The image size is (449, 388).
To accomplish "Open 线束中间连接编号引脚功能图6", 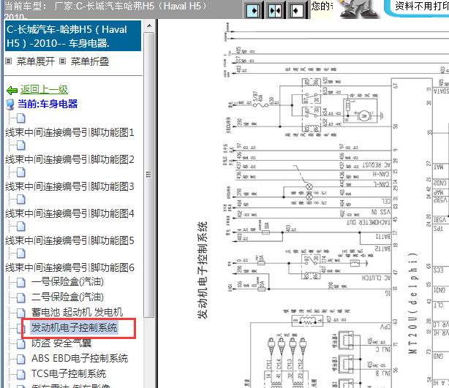I will tap(69, 267).
